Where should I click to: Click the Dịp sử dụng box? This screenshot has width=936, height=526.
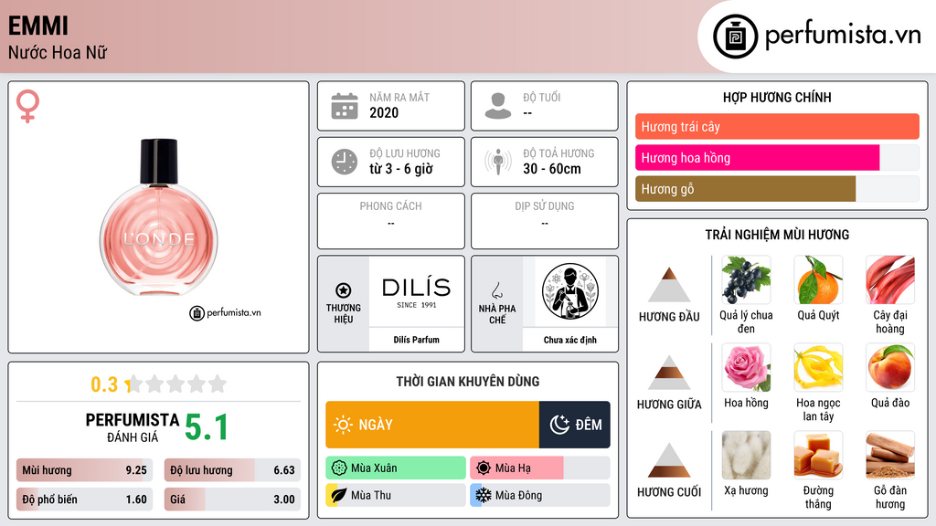pos(545,221)
